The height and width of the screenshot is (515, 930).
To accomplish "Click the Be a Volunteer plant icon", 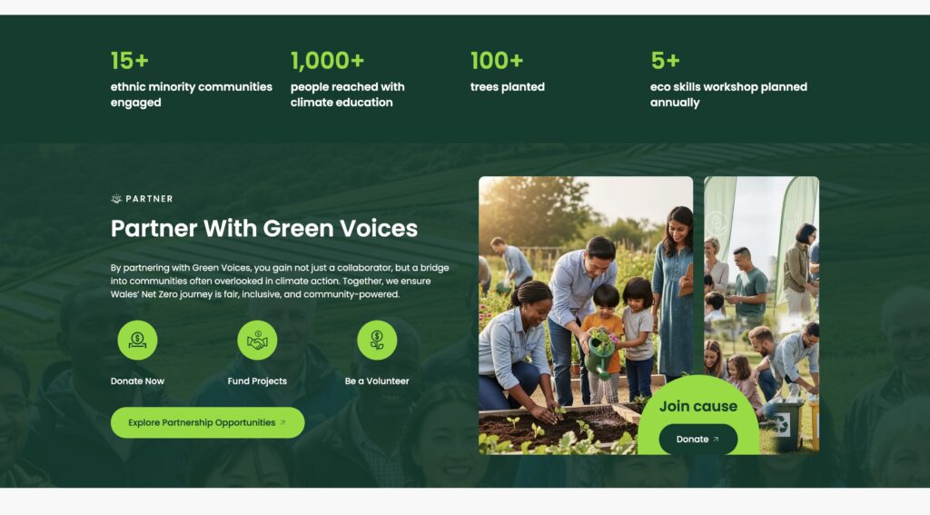I will [377, 340].
